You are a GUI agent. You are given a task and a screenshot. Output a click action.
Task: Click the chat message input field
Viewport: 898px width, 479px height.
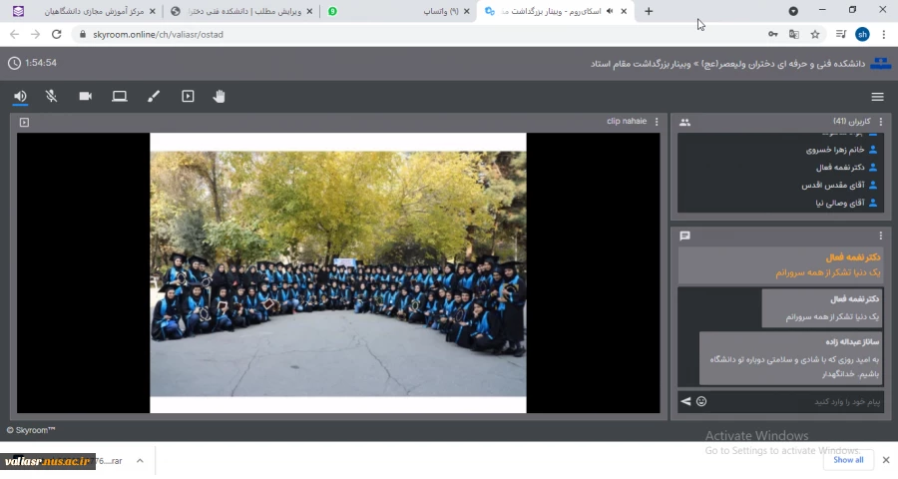pos(796,401)
